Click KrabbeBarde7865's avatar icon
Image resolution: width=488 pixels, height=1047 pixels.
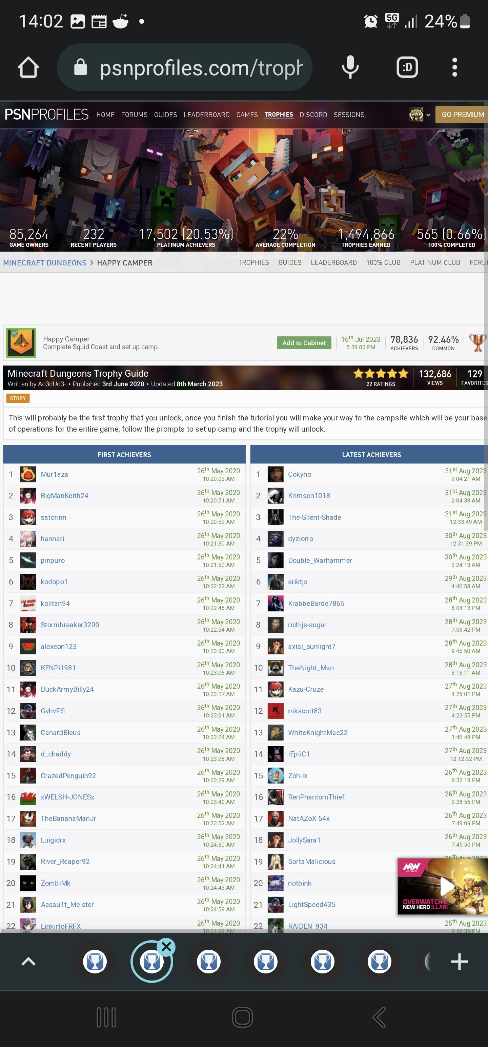pyautogui.click(x=276, y=603)
